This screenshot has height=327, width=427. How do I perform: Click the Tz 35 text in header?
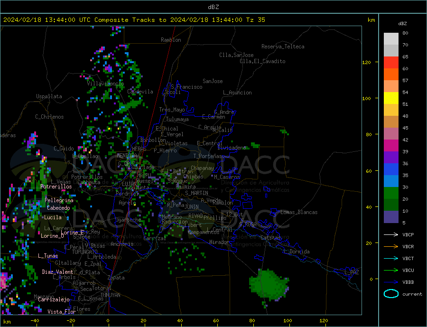[255, 20]
